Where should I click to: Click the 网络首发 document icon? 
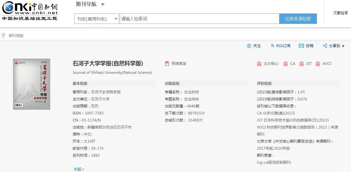[x=167, y=64]
